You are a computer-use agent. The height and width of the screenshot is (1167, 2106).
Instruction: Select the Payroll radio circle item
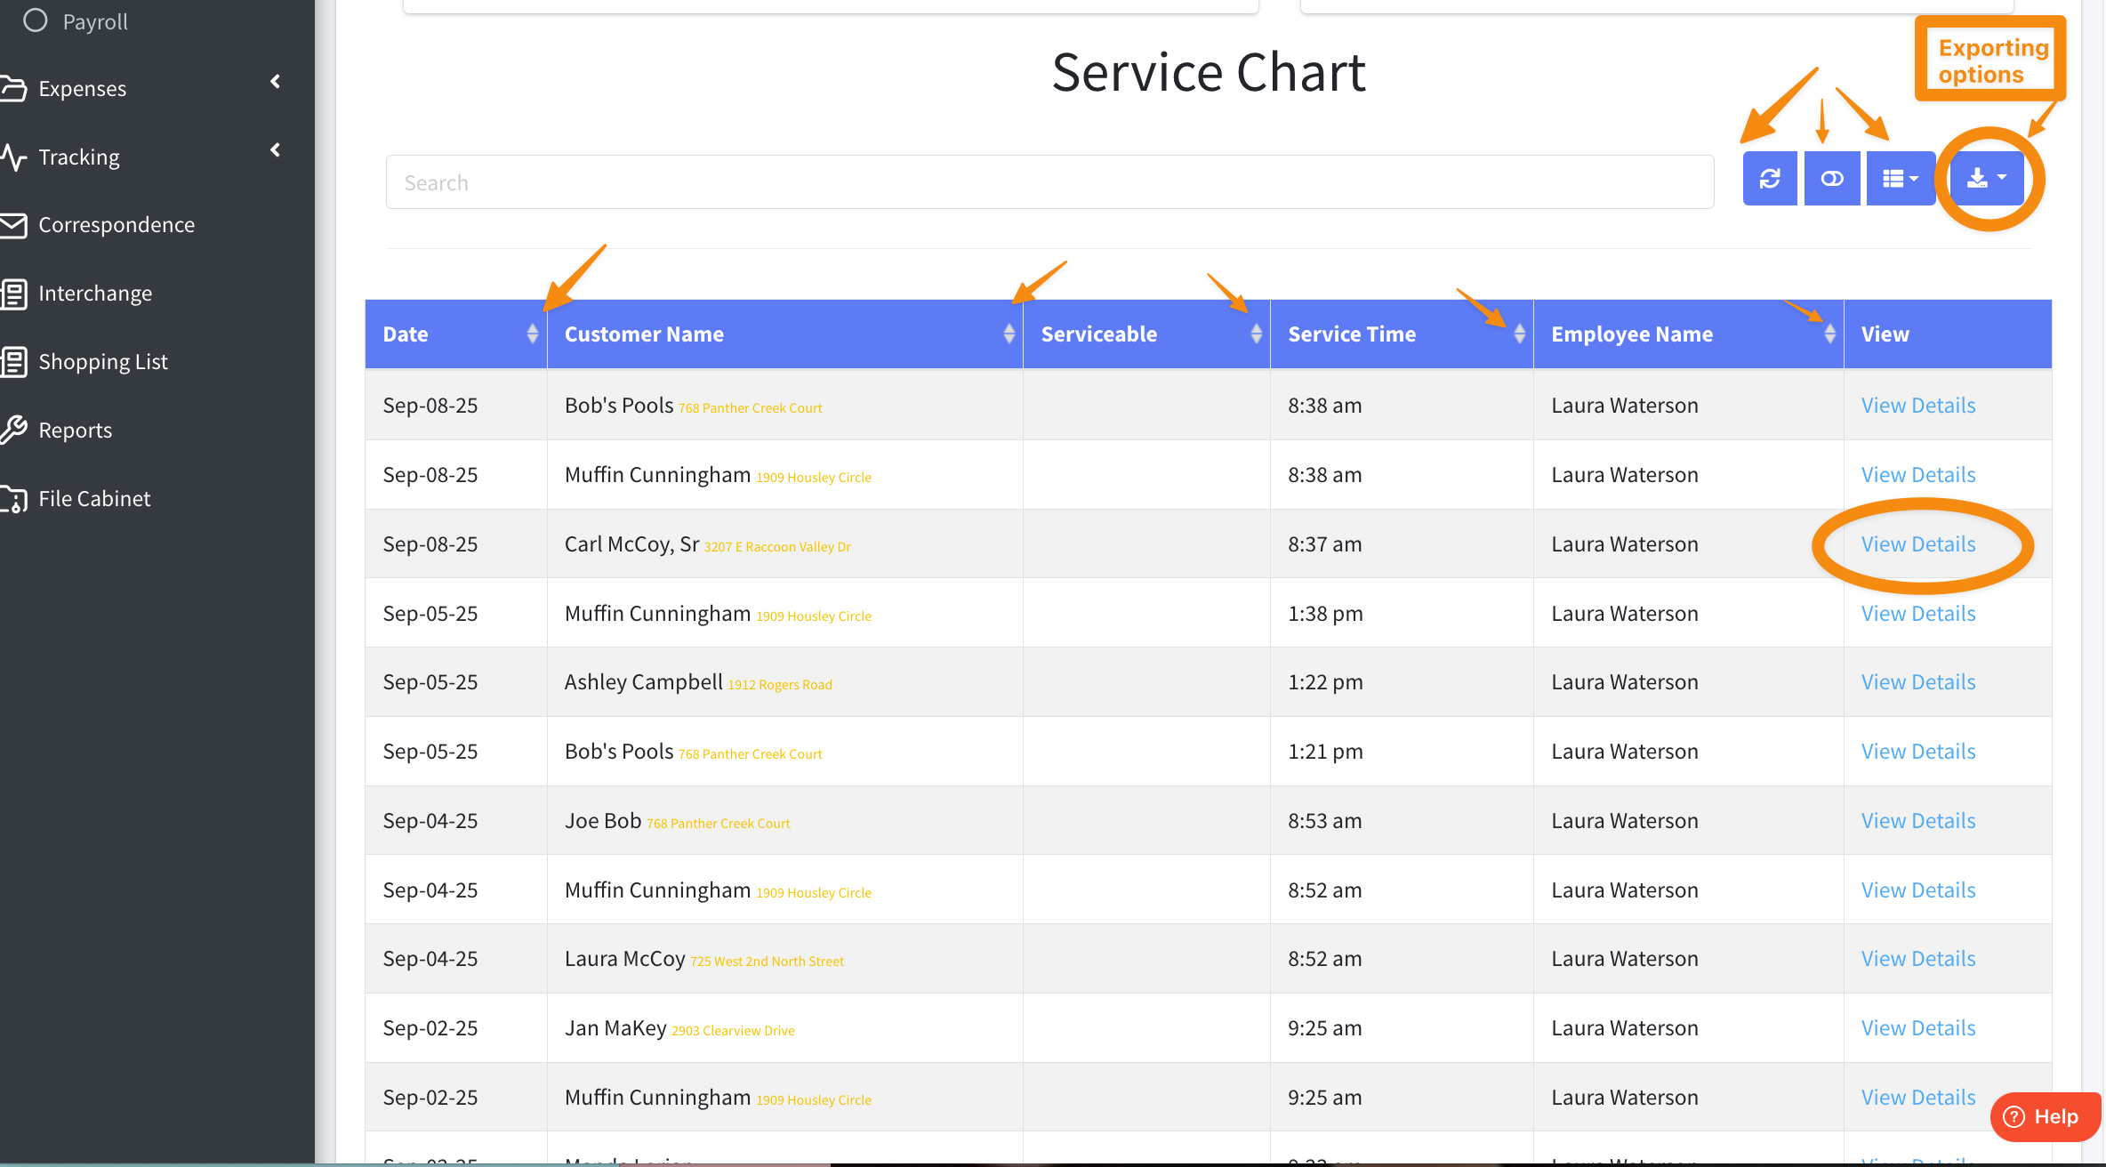pyautogui.click(x=36, y=20)
